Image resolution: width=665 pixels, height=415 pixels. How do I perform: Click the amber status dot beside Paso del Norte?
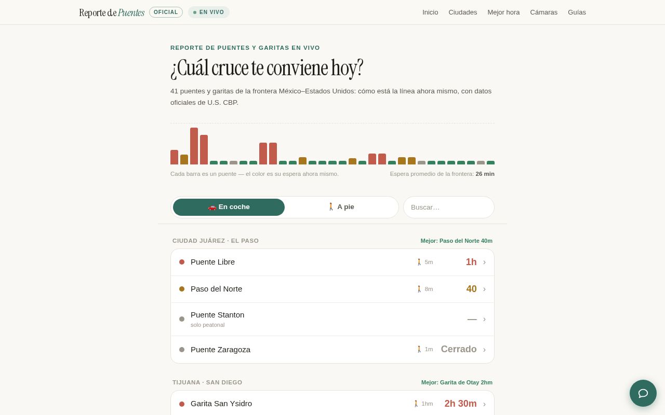182,289
